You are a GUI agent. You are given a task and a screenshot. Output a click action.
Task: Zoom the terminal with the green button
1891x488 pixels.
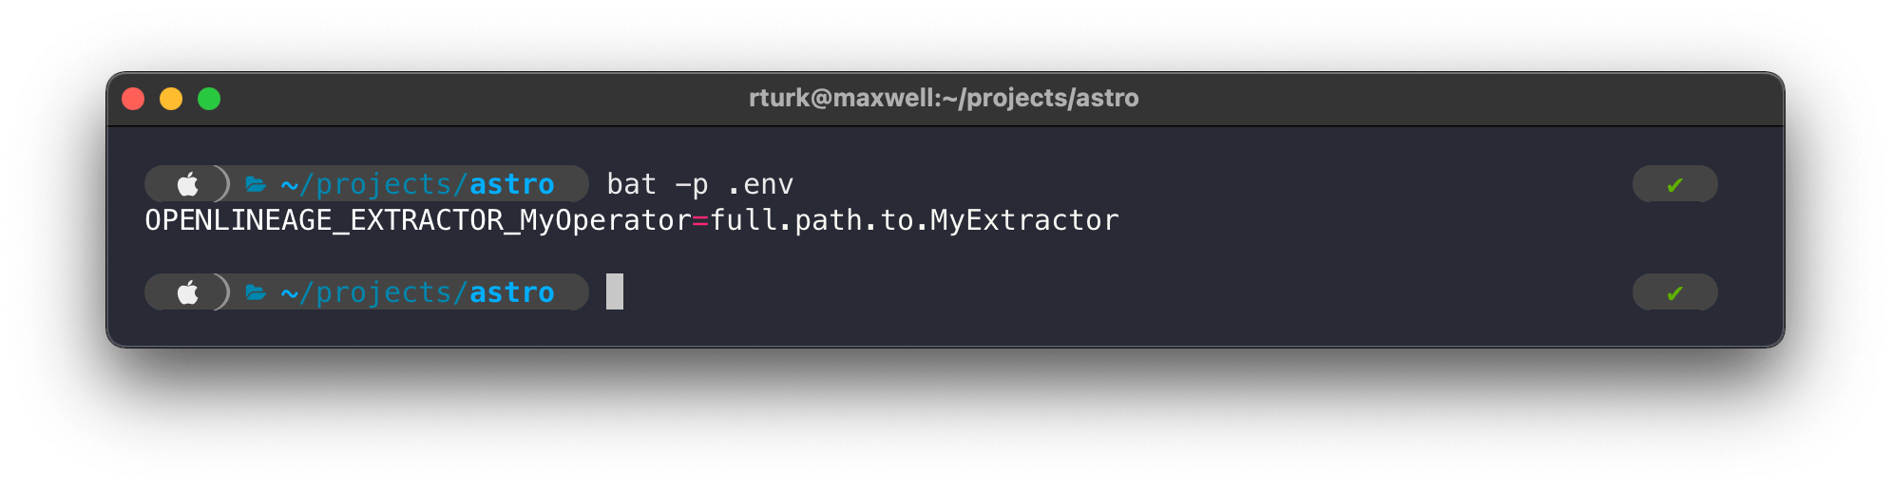coord(209,99)
